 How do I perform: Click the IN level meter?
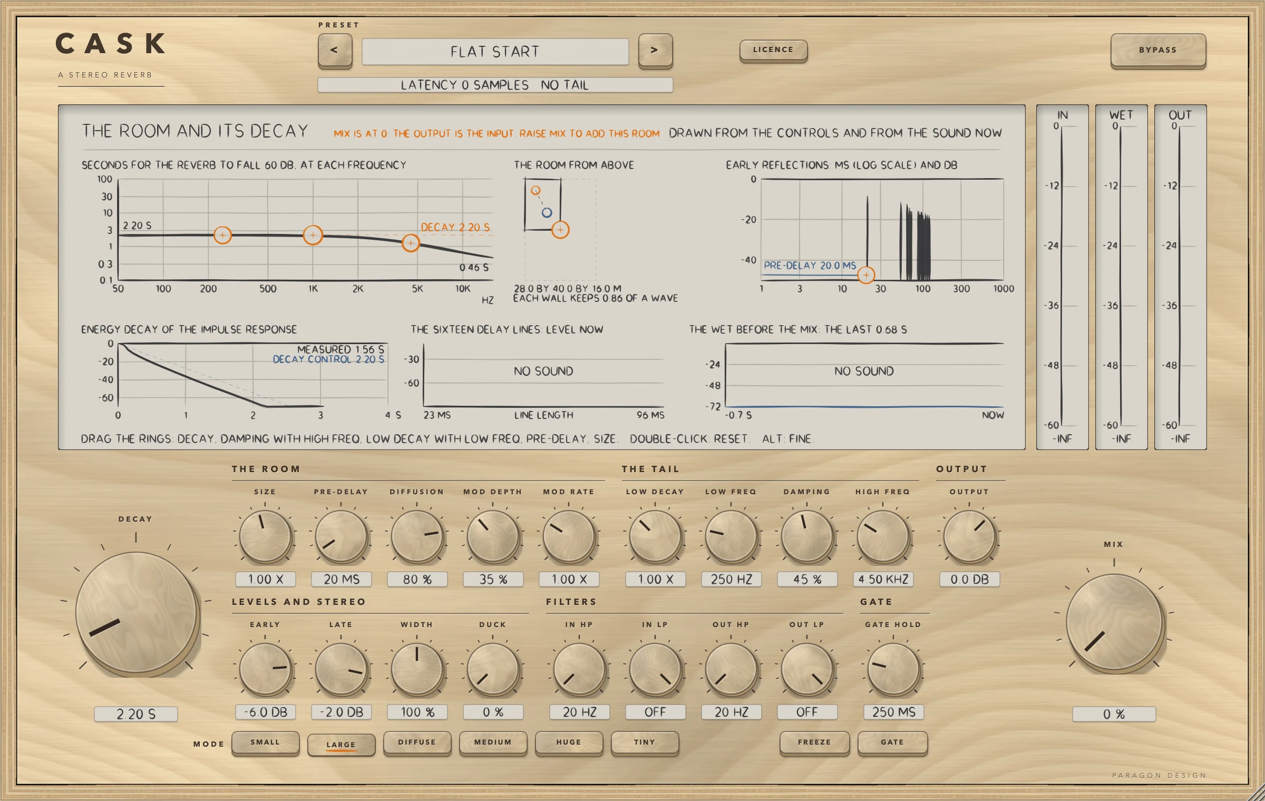1063,277
